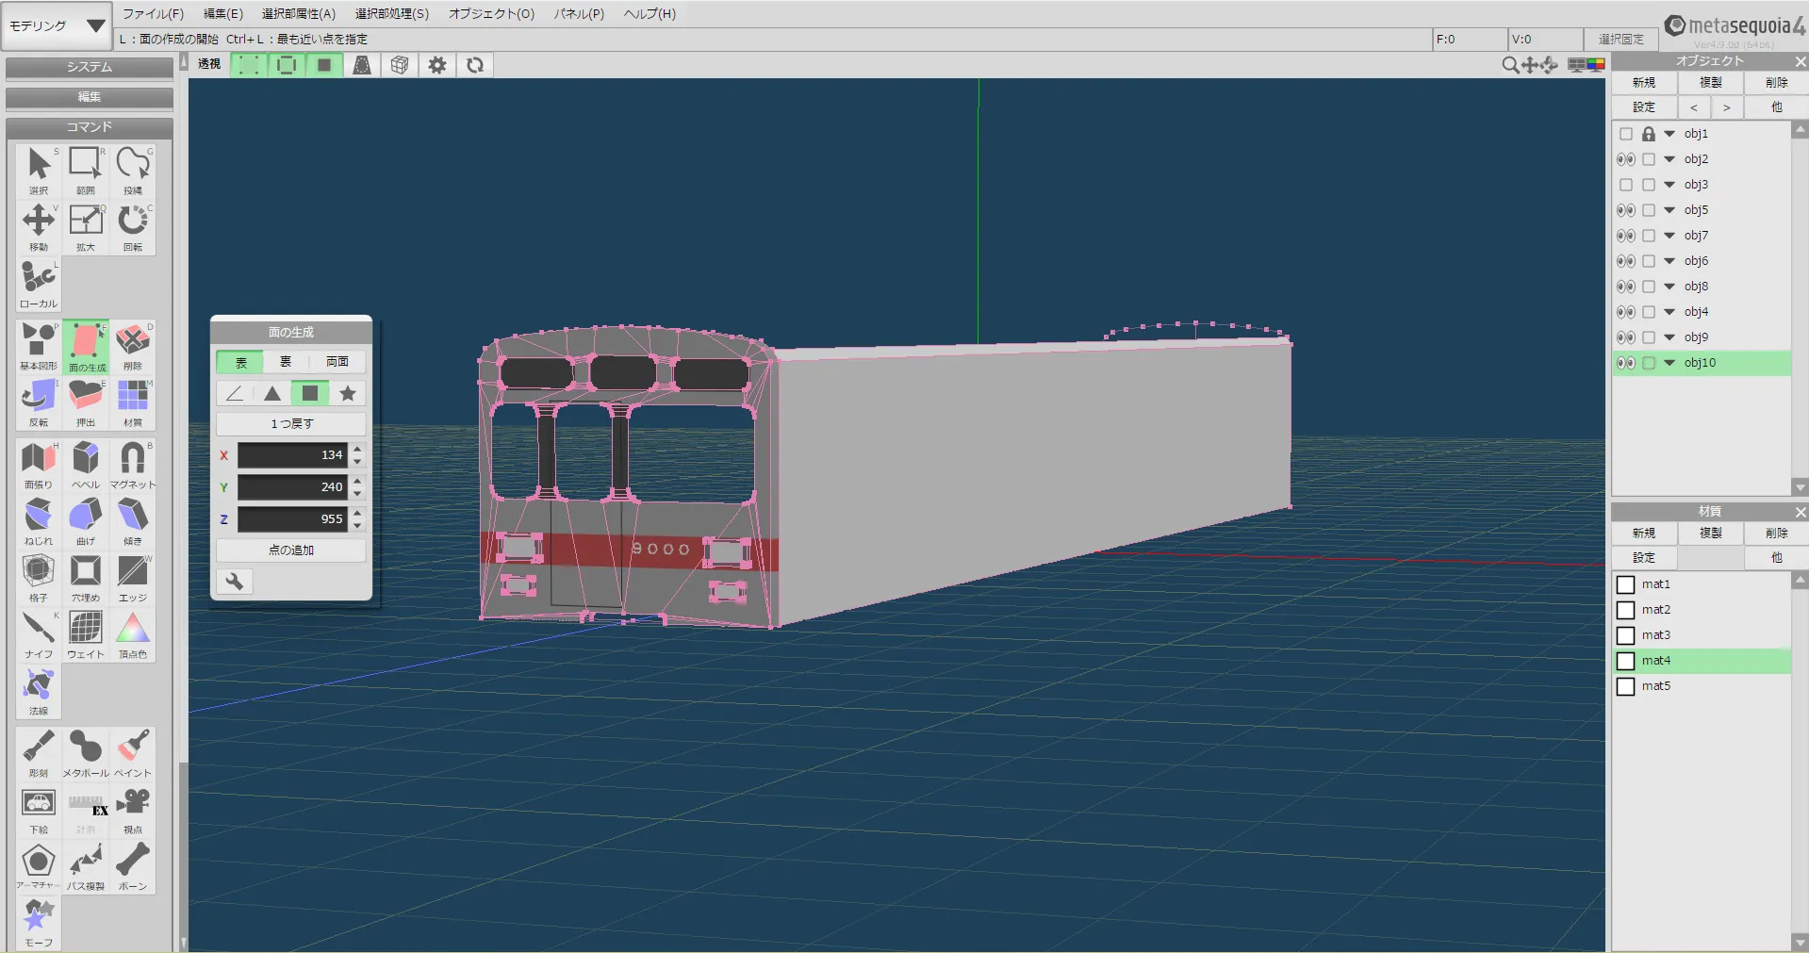Click the 点の追加 button

pyautogui.click(x=291, y=550)
